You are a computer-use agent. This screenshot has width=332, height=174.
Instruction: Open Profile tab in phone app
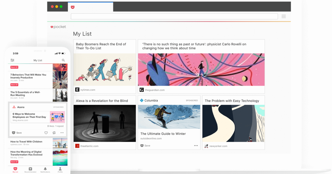click(x=60, y=170)
